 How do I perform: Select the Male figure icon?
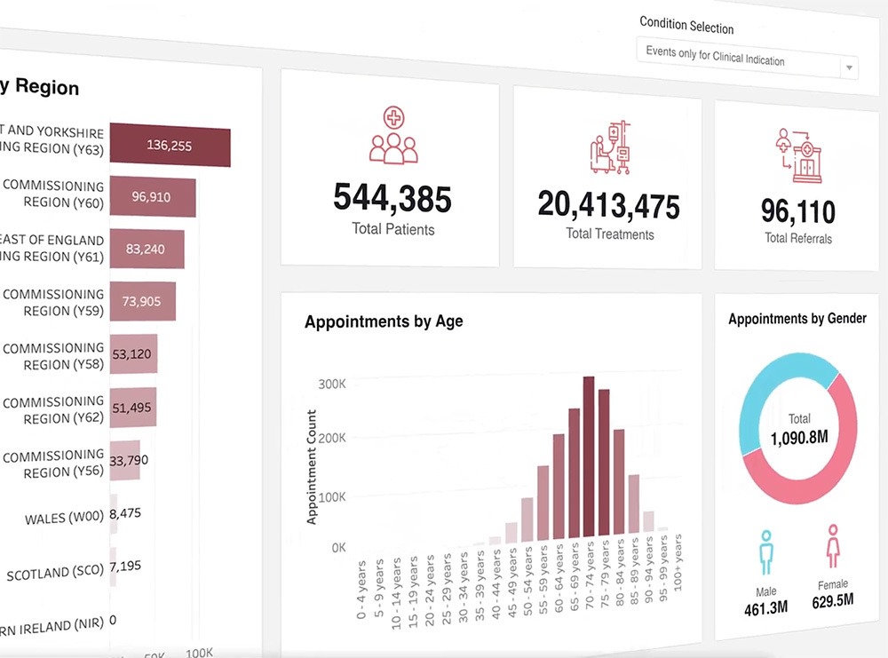(x=765, y=551)
